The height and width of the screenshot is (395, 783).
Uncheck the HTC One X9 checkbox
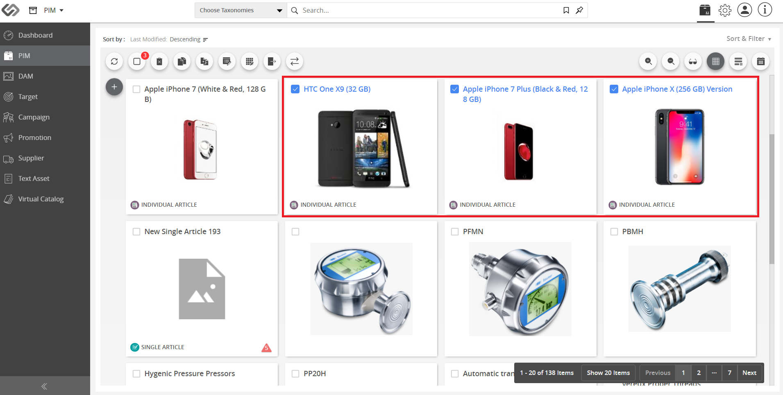295,89
